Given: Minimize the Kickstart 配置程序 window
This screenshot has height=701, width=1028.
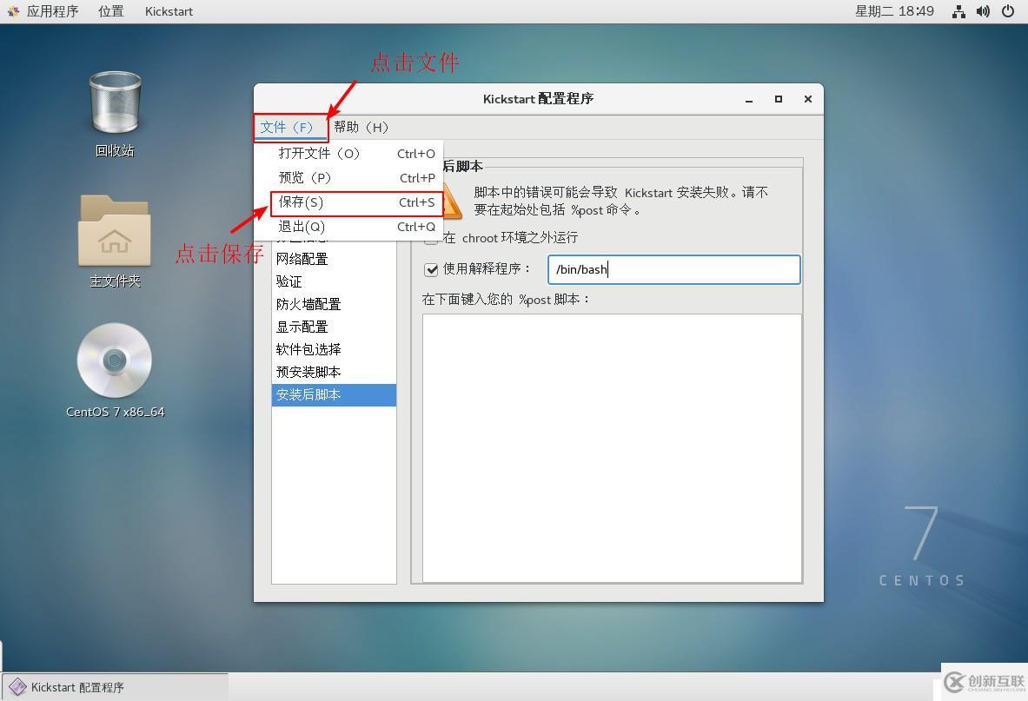Looking at the screenshot, I should pos(749,100).
